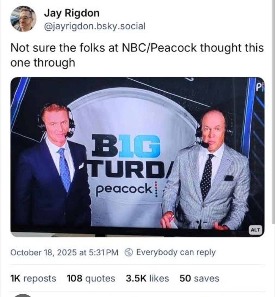Click the 50 saves count
275x297 pixels.
199,279
